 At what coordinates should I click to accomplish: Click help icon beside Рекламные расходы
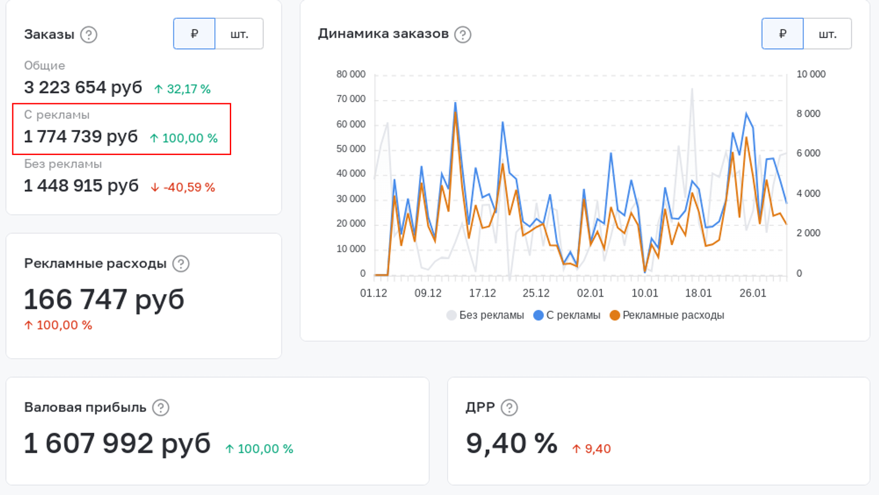click(181, 264)
